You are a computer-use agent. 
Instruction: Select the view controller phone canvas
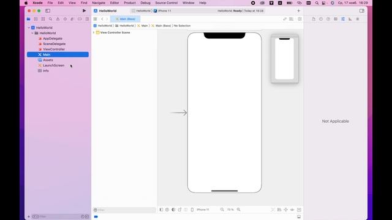pyautogui.click(x=225, y=112)
